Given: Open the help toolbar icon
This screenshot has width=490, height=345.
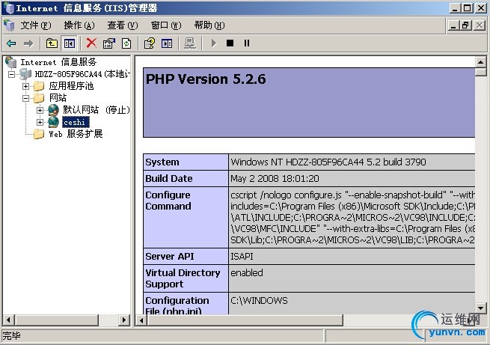Looking at the screenshot, I should pyautogui.click(x=150, y=43).
